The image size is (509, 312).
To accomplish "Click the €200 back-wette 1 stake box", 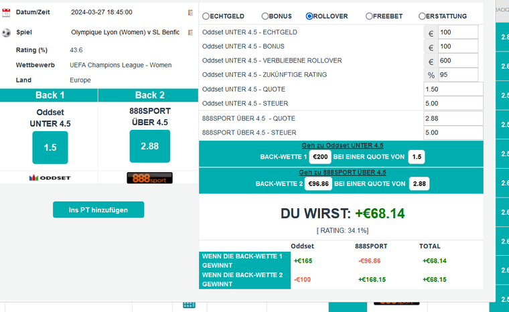I will coord(320,157).
